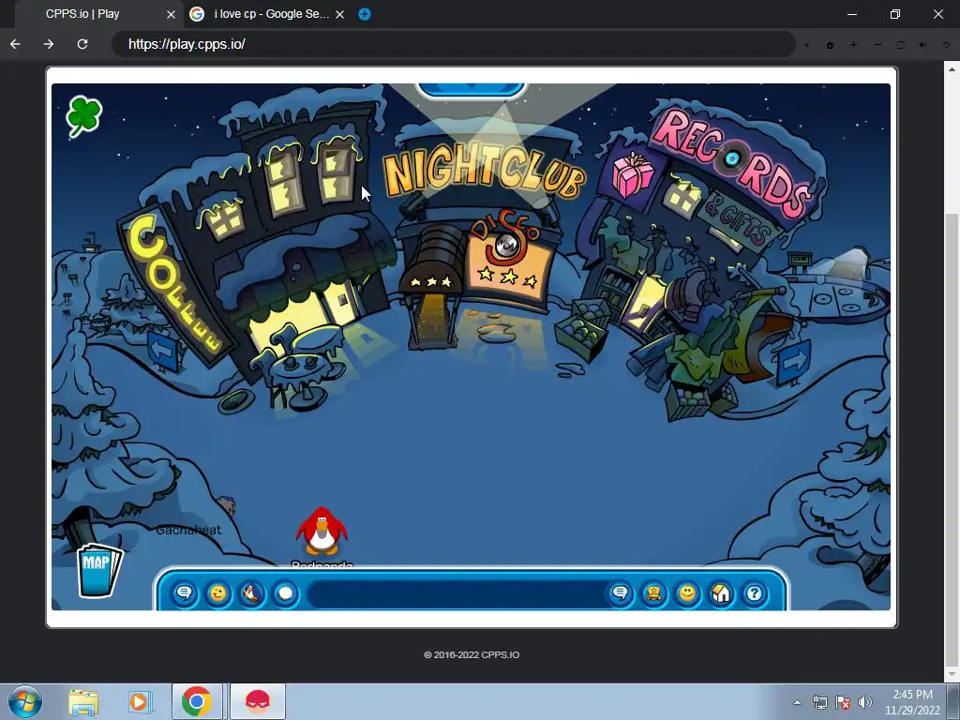Click the chat message input bar
Screen dimensions: 960x720
click(x=457, y=593)
